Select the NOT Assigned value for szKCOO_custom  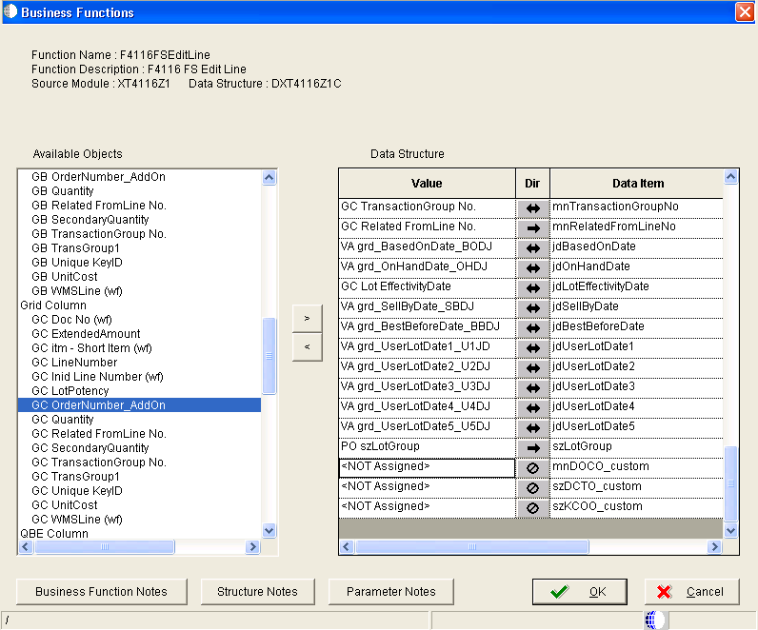point(427,508)
